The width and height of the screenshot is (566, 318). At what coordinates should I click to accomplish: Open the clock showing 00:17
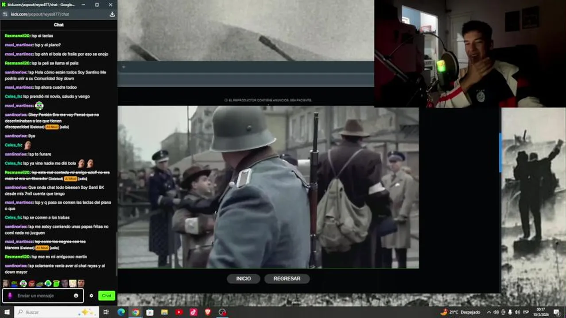pyautogui.click(x=541, y=312)
